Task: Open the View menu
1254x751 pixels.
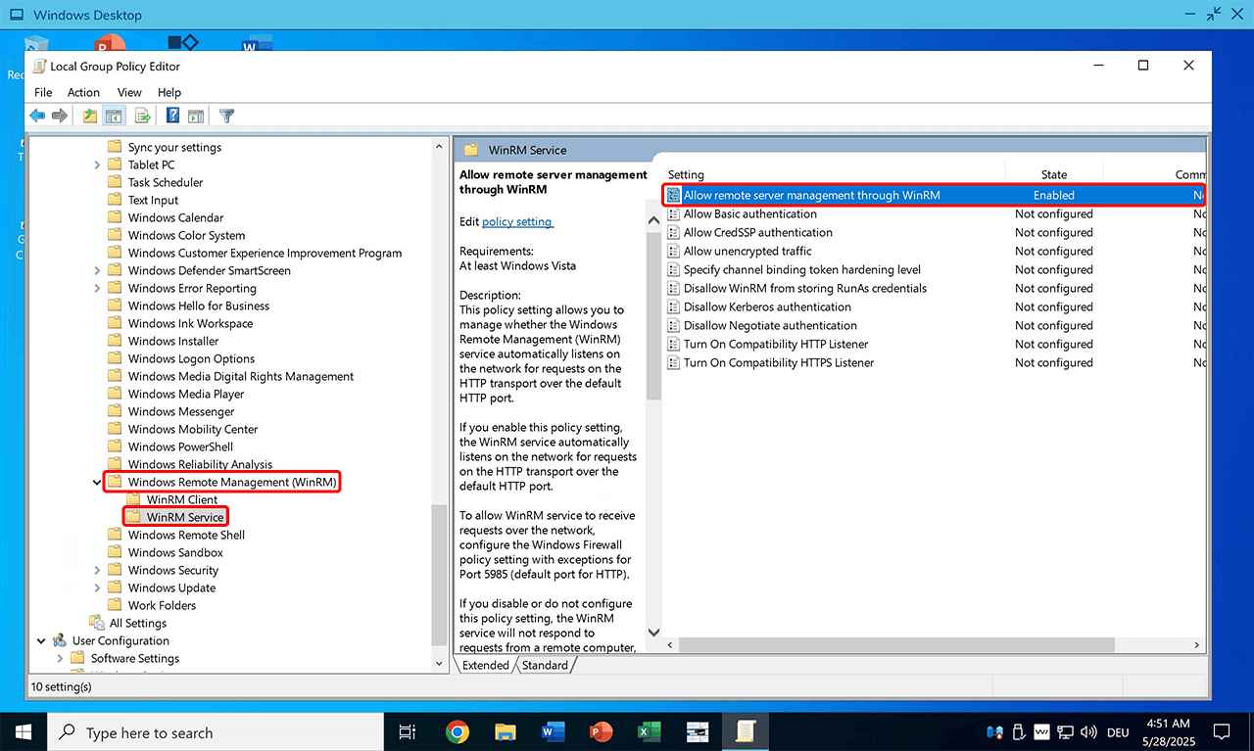Action: click(129, 92)
